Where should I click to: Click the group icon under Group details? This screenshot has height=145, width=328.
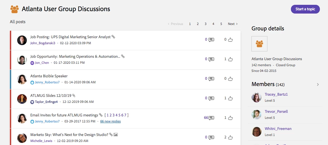(x=259, y=44)
